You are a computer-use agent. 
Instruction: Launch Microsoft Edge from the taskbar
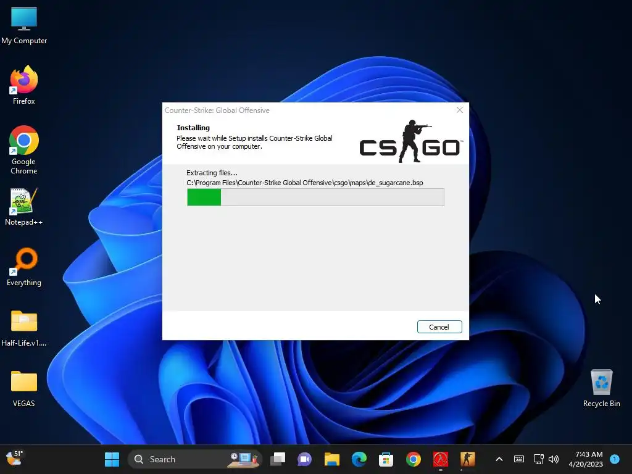point(359,459)
